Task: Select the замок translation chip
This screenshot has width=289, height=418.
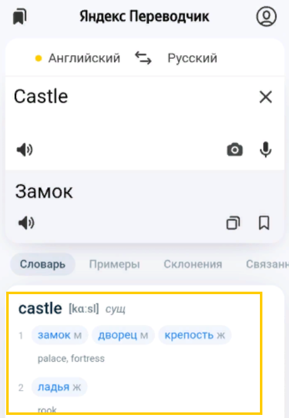Action: coord(59,335)
